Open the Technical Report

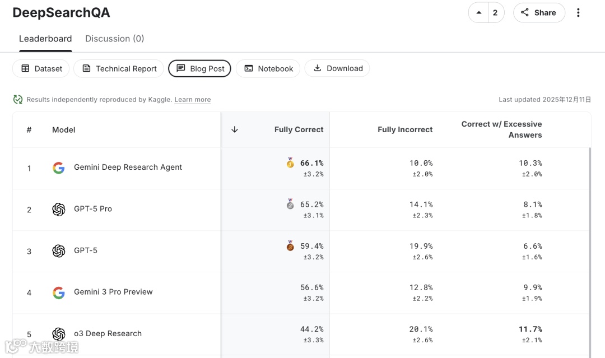tap(119, 68)
